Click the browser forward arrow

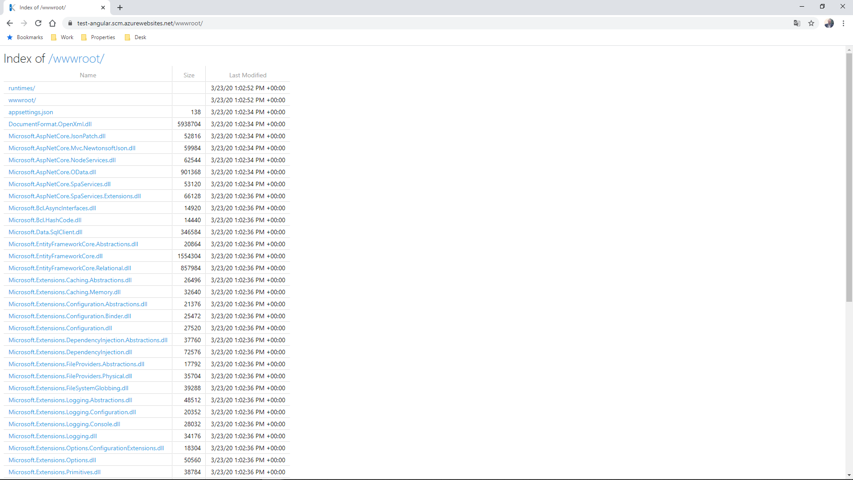click(x=24, y=23)
